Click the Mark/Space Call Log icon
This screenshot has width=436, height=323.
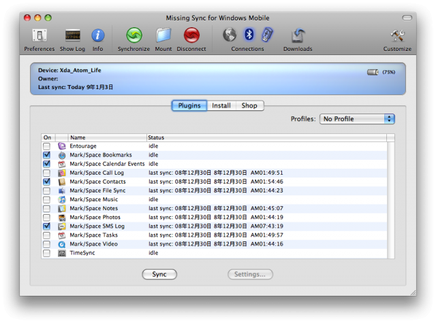click(x=62, y=173)
